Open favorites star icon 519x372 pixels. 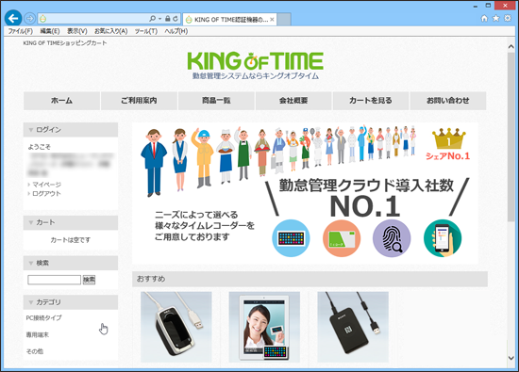coord(495,18)
